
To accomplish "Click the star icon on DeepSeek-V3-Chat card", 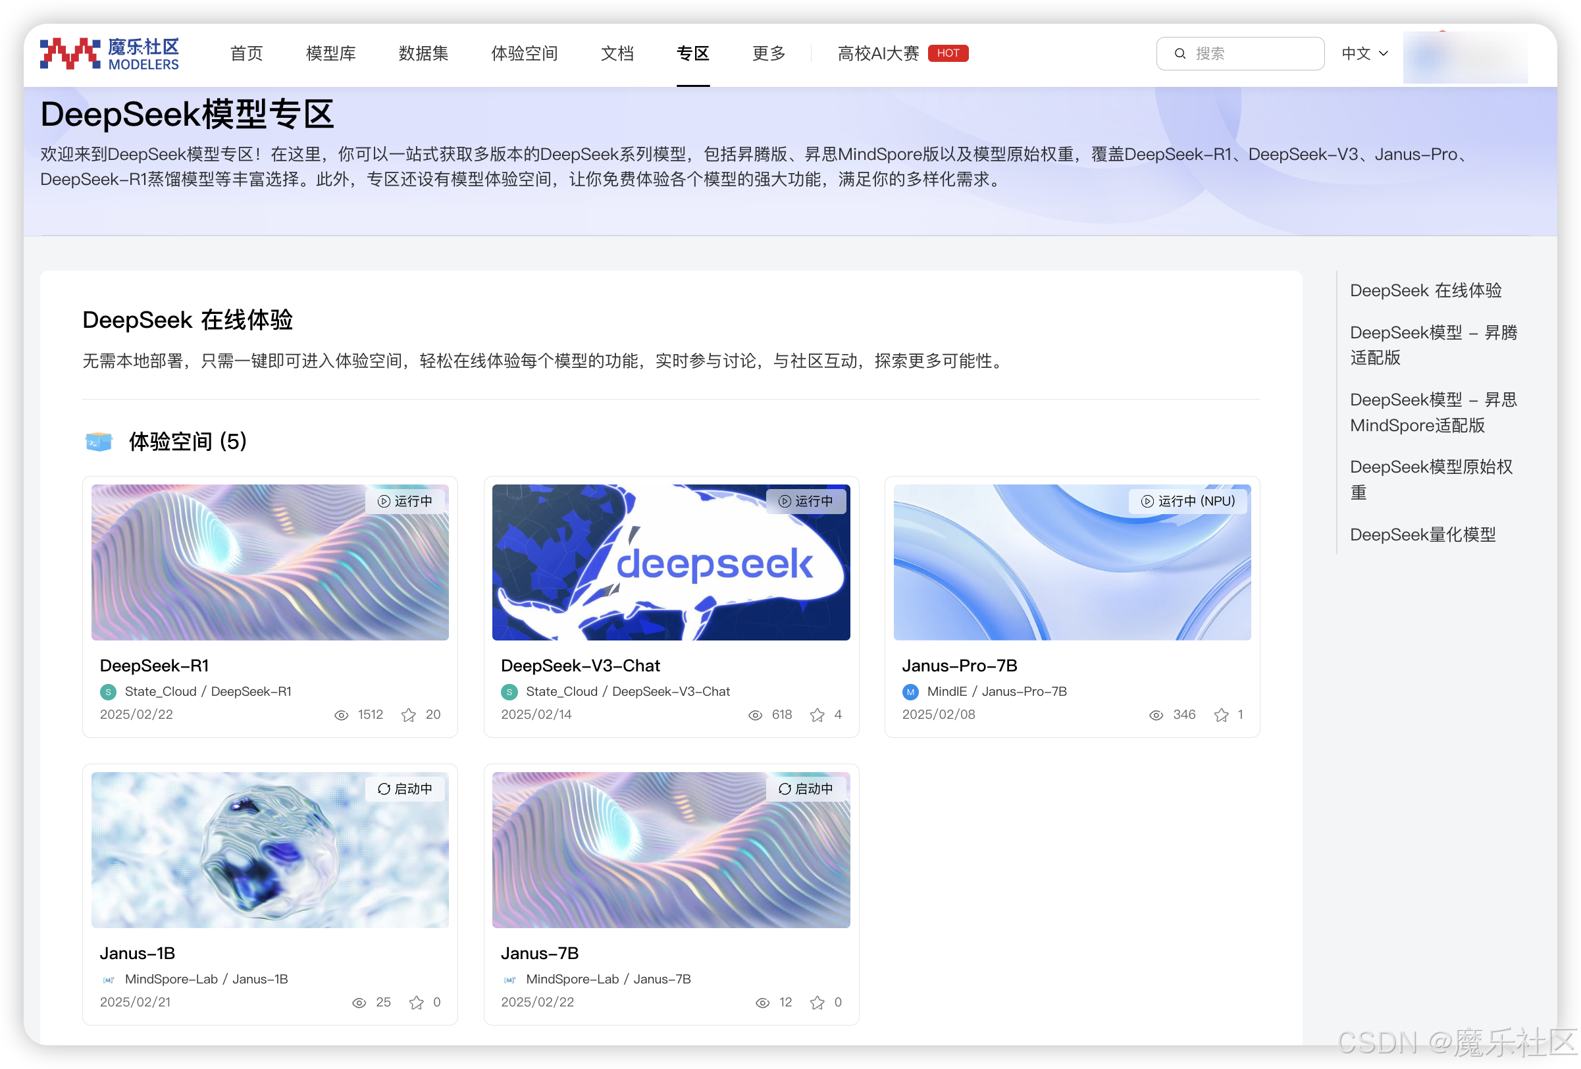I will tap(817, 714).
